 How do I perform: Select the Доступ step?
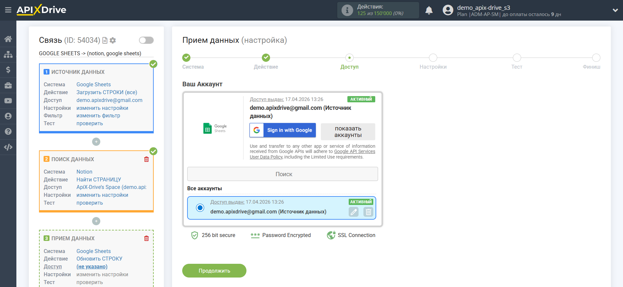point(349,58)
